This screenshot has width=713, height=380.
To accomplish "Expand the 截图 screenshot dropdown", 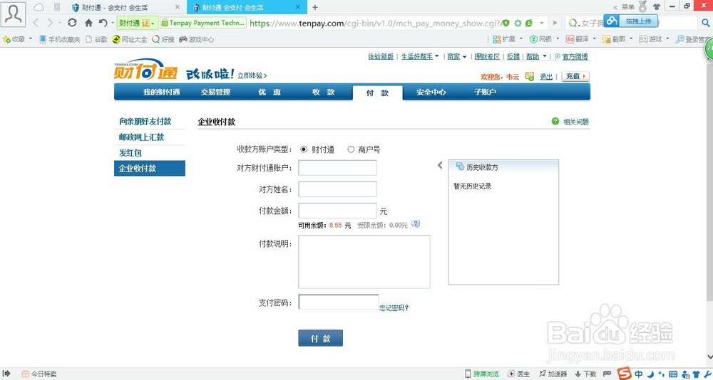I will pos(631,39).
